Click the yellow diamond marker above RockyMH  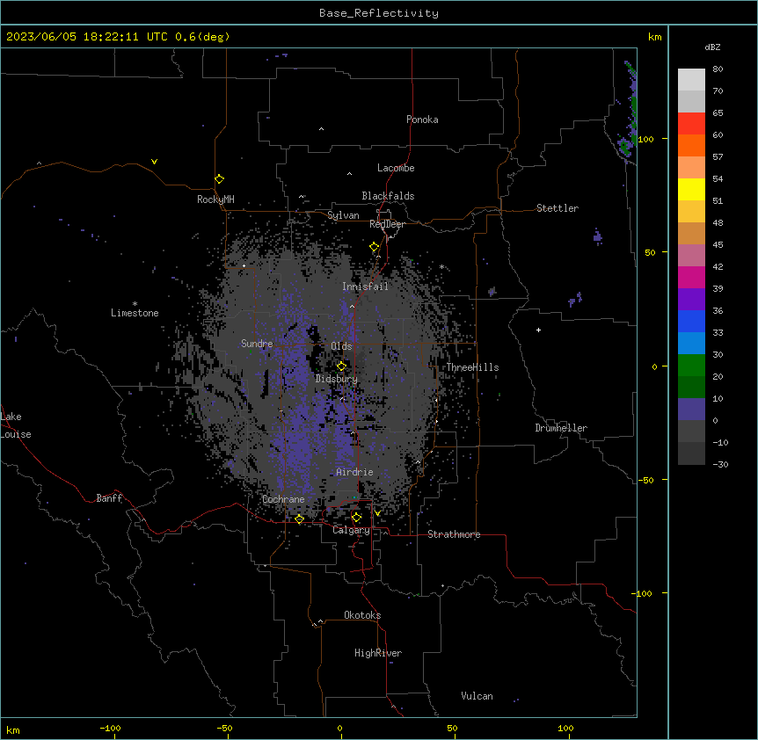pyautogui.click(x=220, y=179)
